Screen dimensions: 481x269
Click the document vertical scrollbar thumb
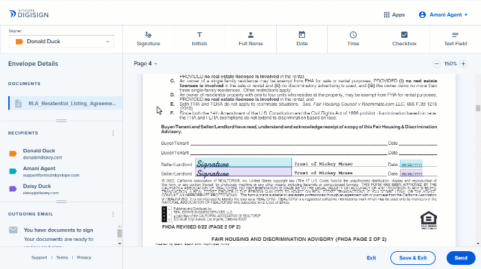click(x=478, y=108)
